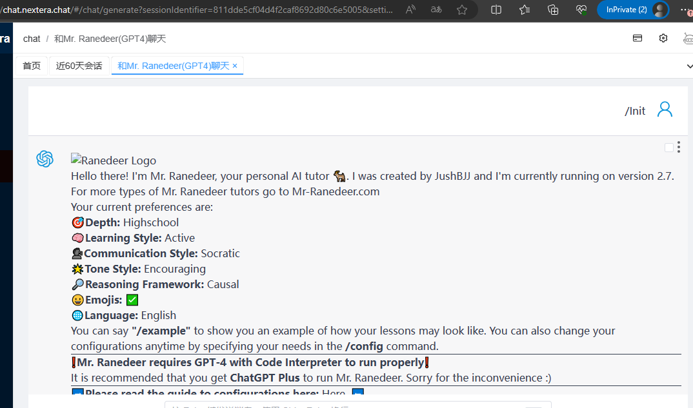This screenshot has width=693, height=408.
Task: Click the card icon beside settings gear
Action: 638,39
